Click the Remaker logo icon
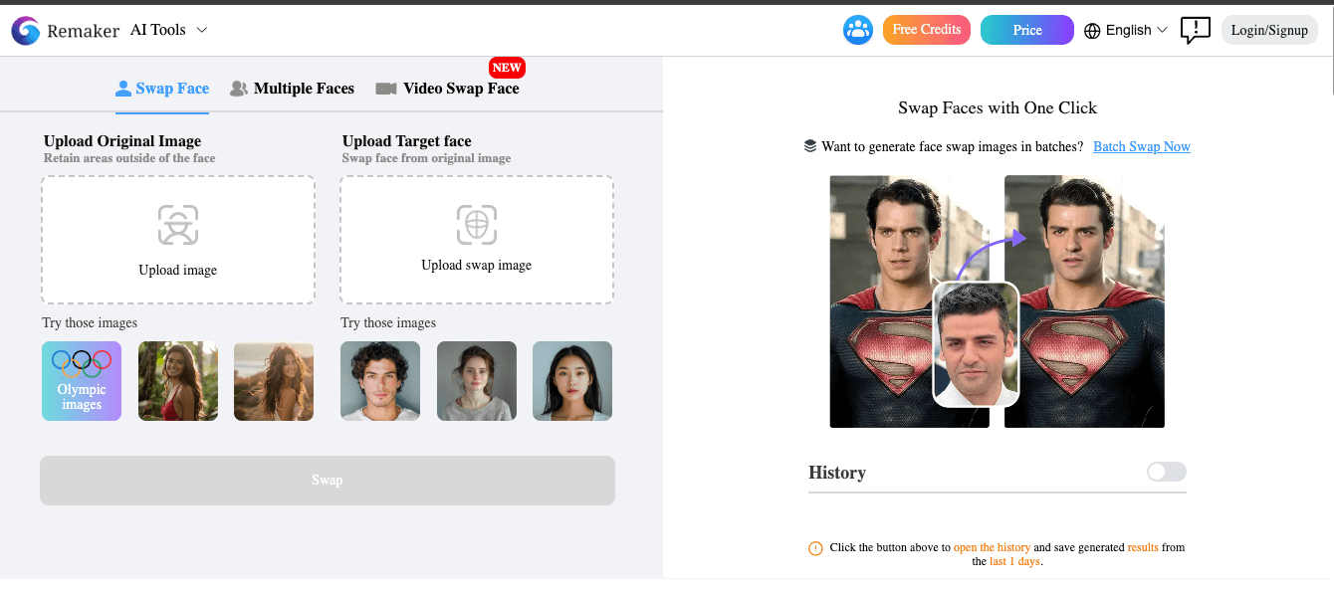This screenshot has height=593, width=1334. (26, 31)
